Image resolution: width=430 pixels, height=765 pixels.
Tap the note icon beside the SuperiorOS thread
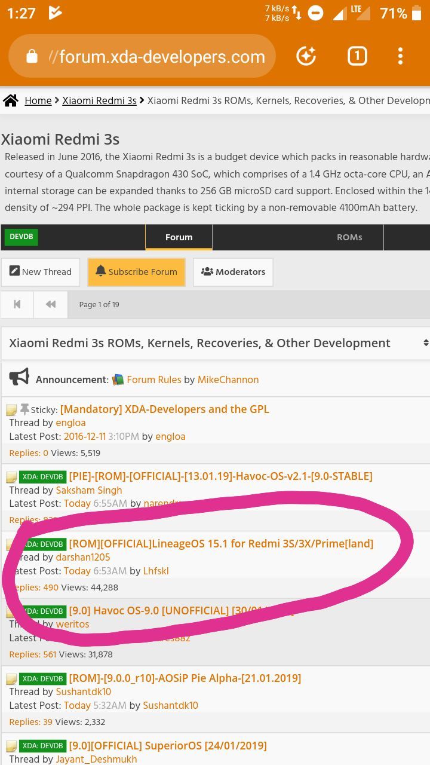coord(11,746)
